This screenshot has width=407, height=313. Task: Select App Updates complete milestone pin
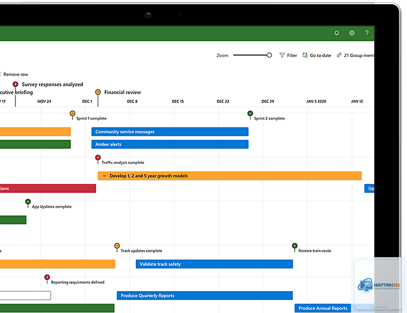28,202
